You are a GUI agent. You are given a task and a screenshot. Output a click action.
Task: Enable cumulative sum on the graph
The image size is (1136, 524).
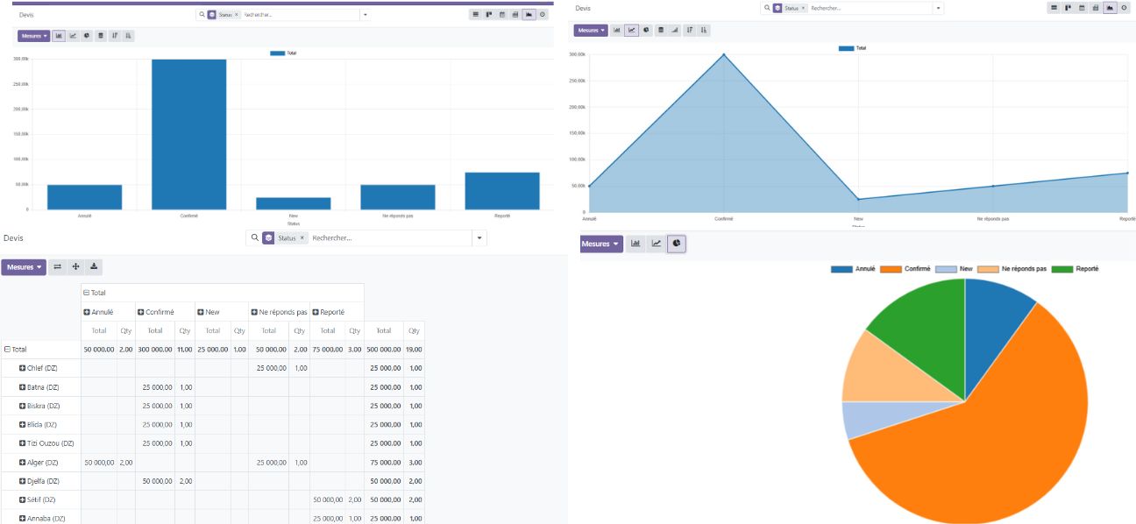click(x=675, y=30)
